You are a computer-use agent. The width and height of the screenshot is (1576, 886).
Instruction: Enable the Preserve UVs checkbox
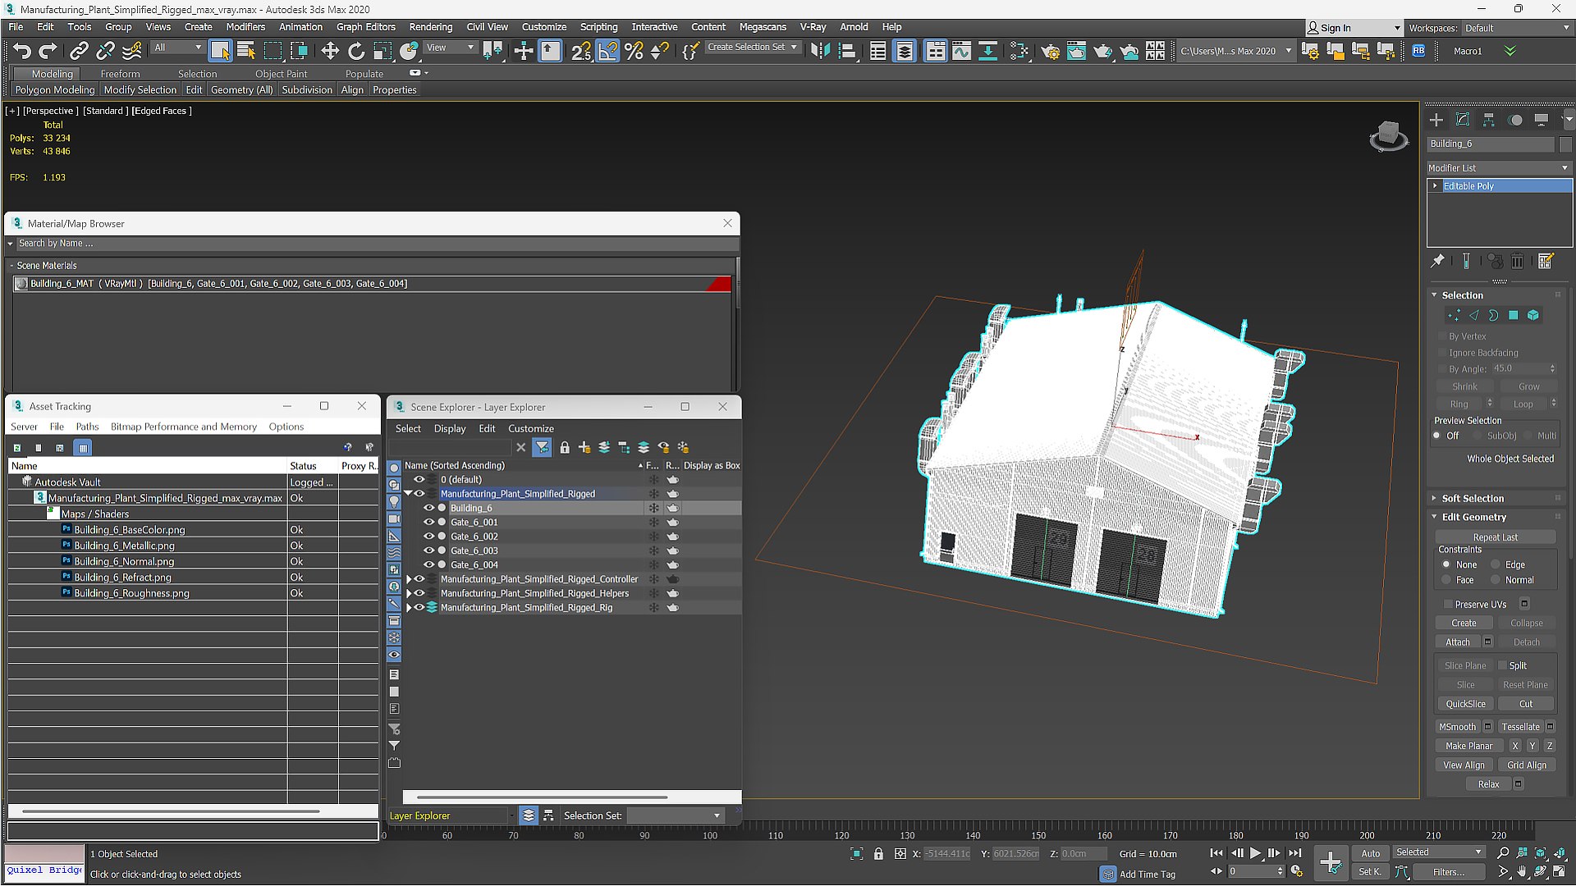coord(1450,605)
